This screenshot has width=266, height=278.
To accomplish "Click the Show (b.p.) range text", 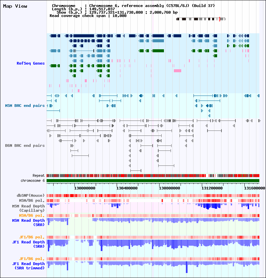I will (x=117, y=12).
